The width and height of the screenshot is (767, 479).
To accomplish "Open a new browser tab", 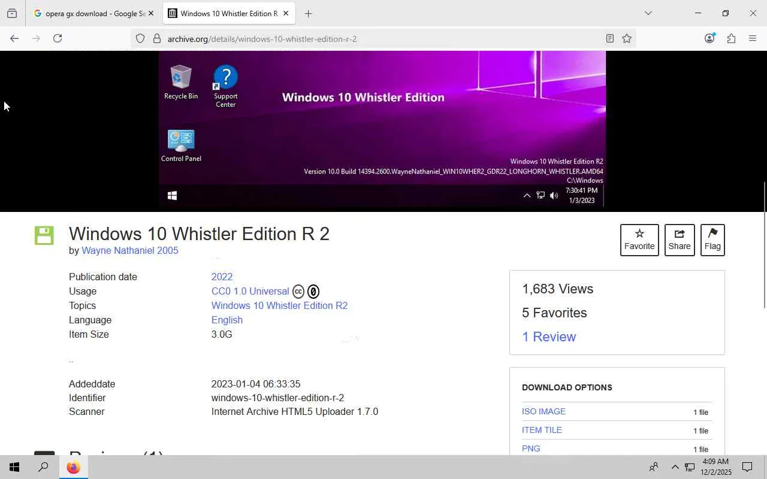I will click(x=308, y=13).
